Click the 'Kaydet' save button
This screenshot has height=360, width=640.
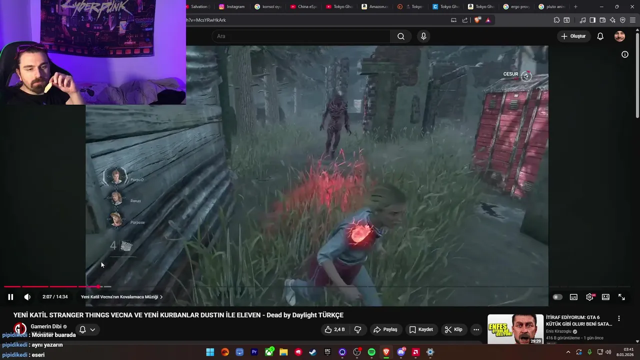click(421, 329)
